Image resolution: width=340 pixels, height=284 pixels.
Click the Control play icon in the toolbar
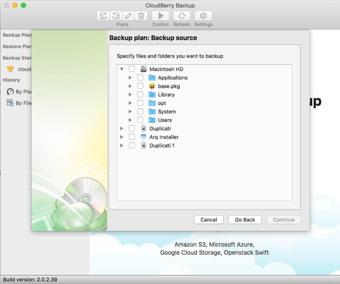coord(161,16)
